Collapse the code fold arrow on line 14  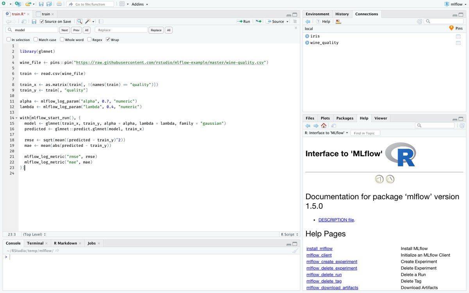click(16, 118)
